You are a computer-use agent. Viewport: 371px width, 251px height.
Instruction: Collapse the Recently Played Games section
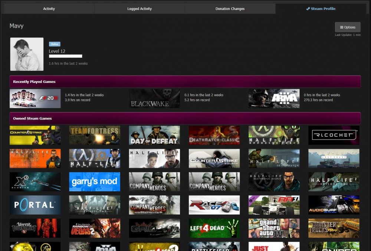185,81
